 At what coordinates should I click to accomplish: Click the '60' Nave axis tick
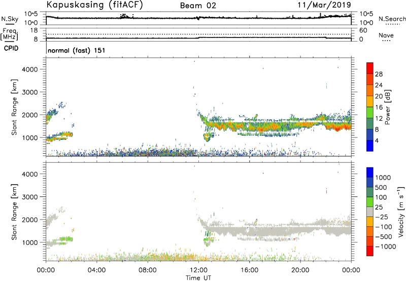click(x=363, y=30)
